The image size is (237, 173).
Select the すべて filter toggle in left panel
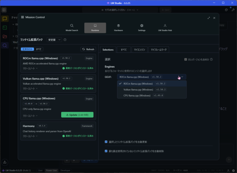pos(38,49)
